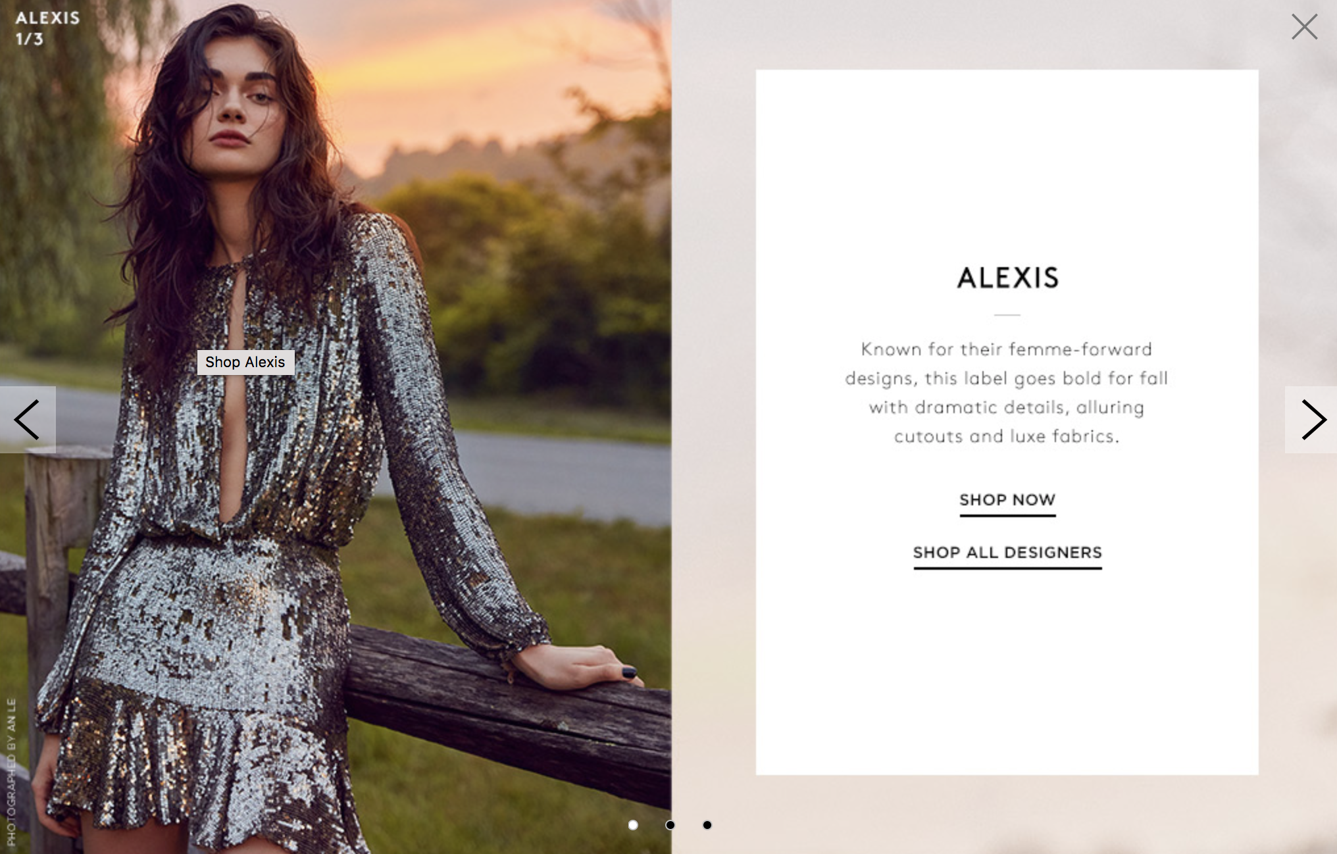Click the Shop Alexis tooltip label
Image resolution: width=1337 pixels, height=854 pixels.
click(245, 362)
